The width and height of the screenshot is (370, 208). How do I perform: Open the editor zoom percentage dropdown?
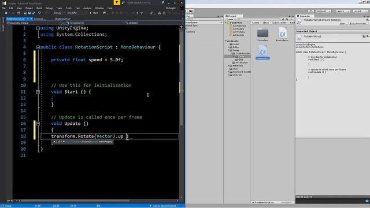12,200
